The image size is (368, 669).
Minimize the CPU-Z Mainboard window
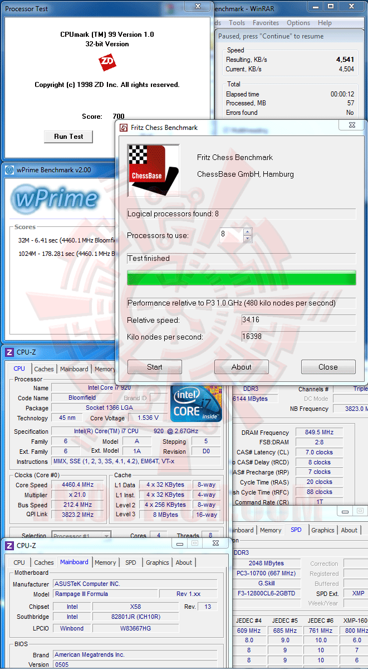[180, 543]
